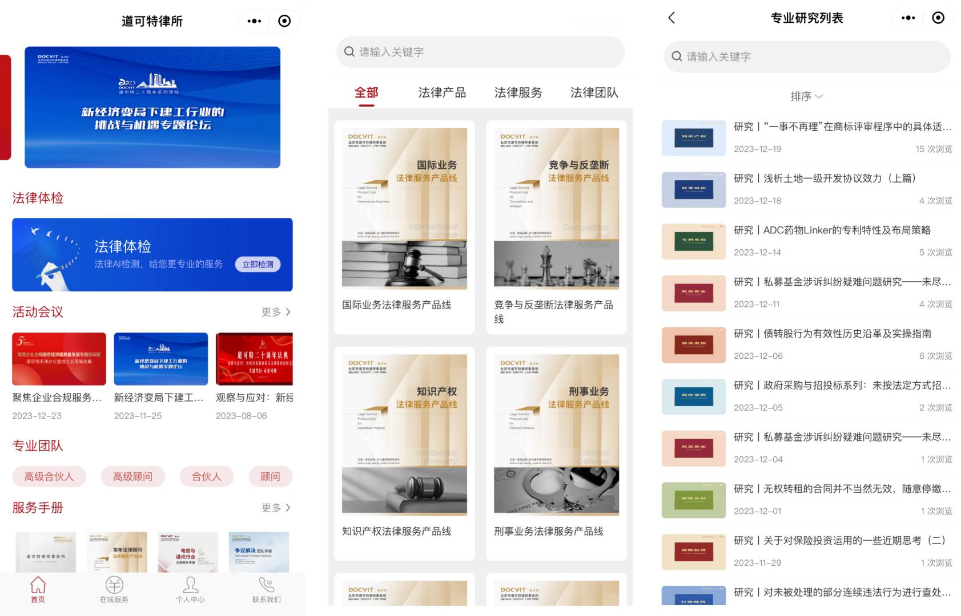Open 常年法律顾问 service manual thumbnail
This screenshot has height=616, width=961.
point(117,552)
